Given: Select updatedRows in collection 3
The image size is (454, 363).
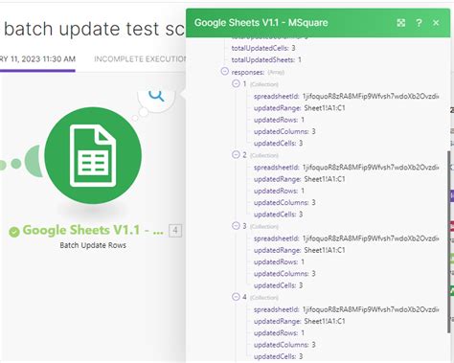Looking at the screenshot, I should [279, 262].
